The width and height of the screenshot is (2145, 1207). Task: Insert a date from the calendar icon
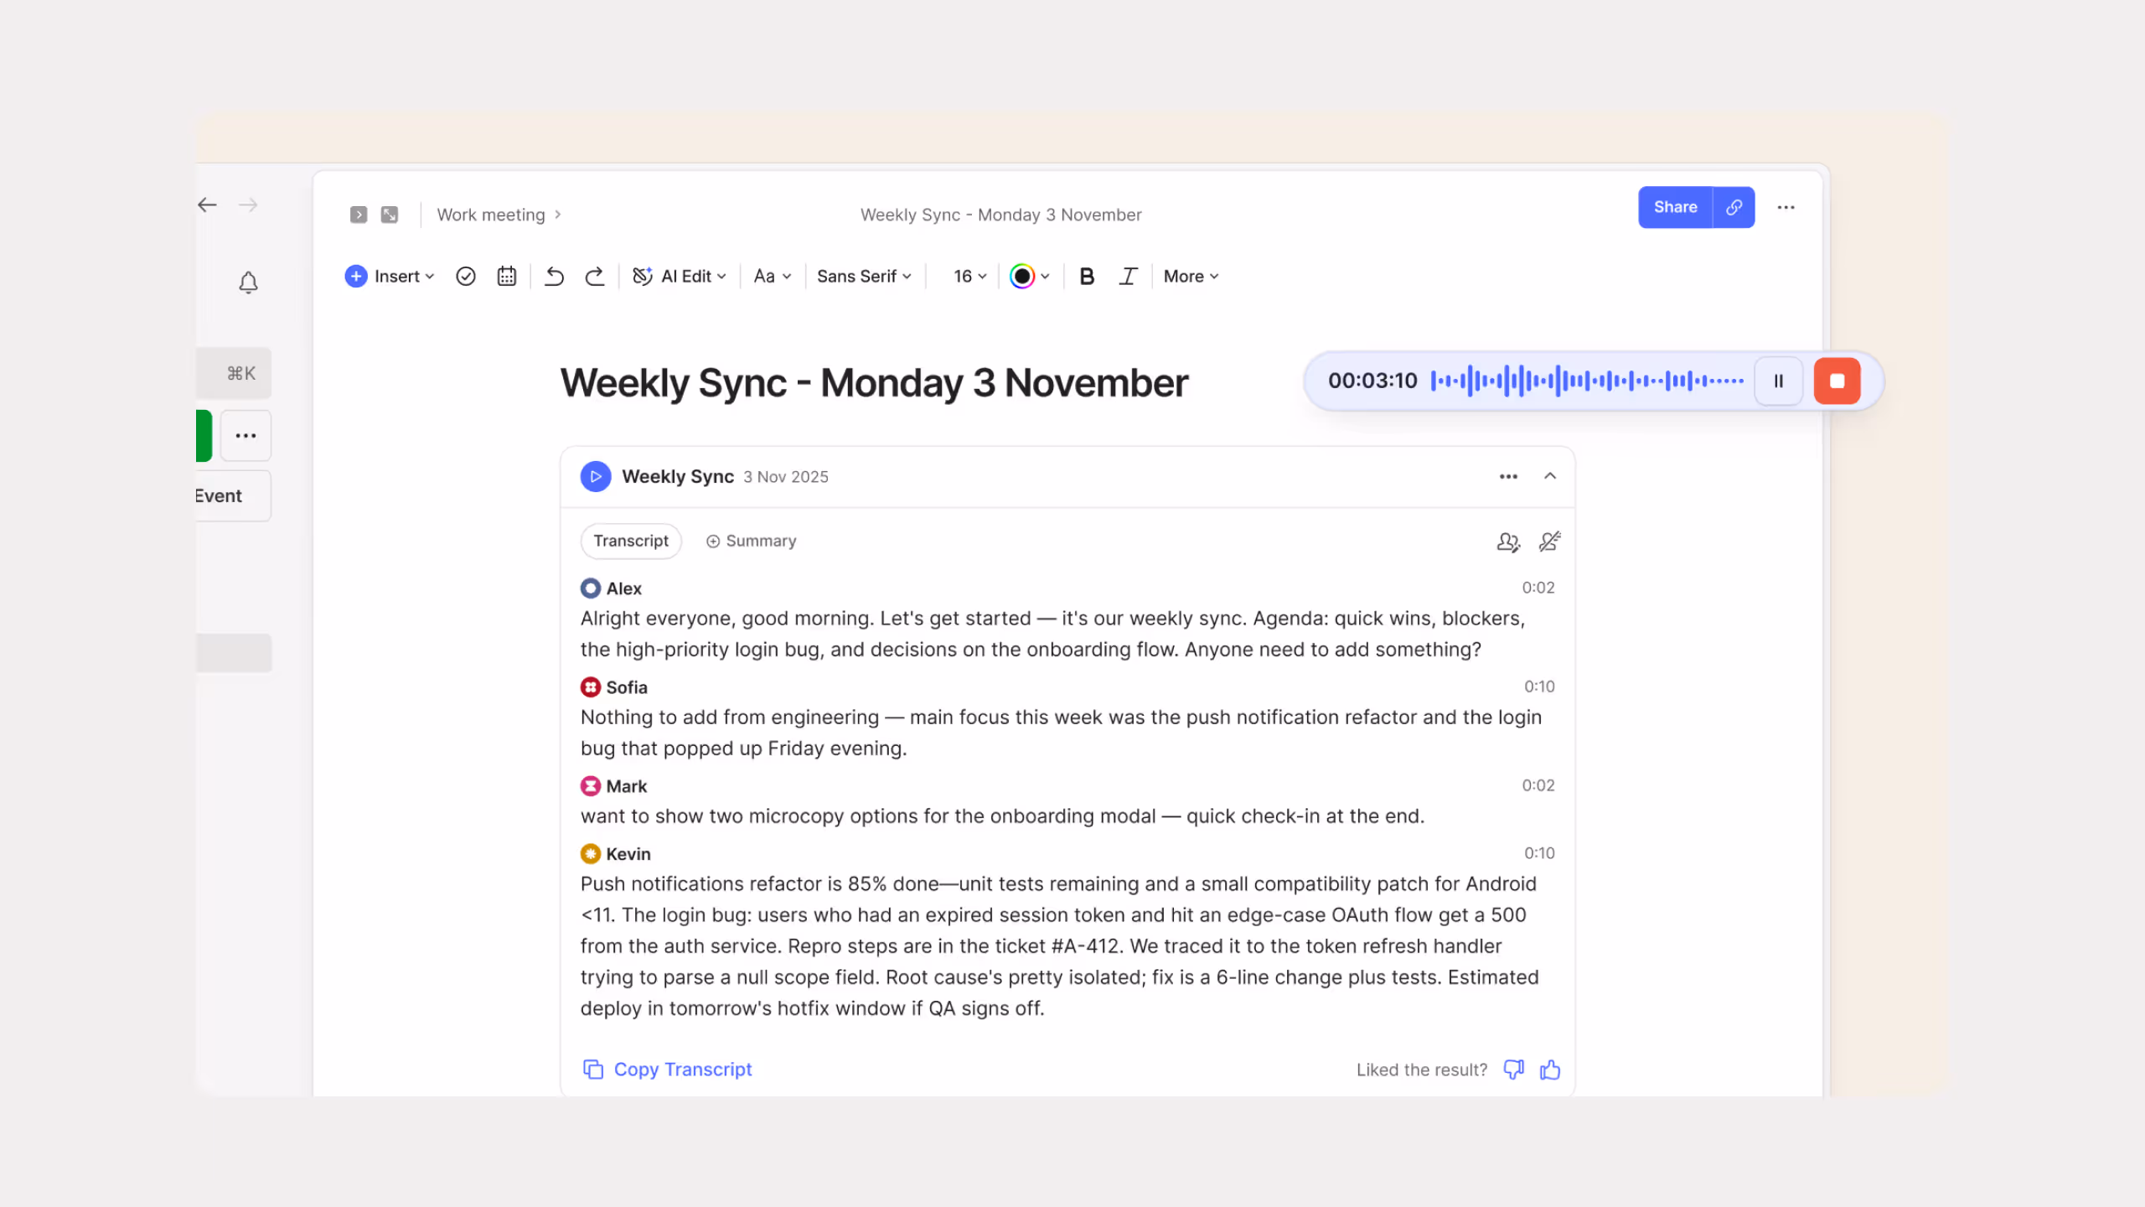(x=506, y=276)
